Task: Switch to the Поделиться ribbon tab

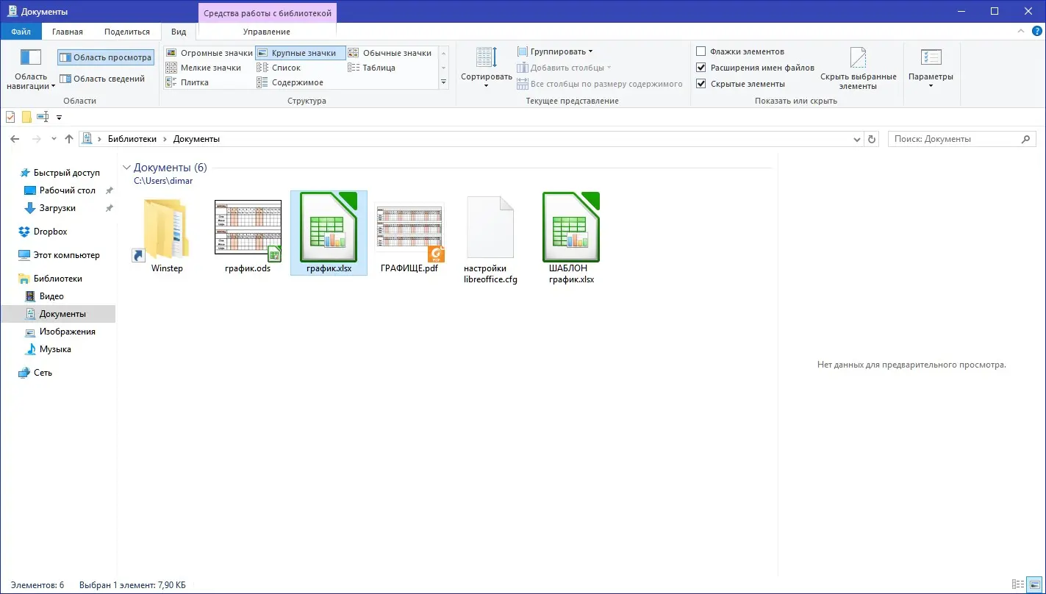Action: click(x=127, y=32)
